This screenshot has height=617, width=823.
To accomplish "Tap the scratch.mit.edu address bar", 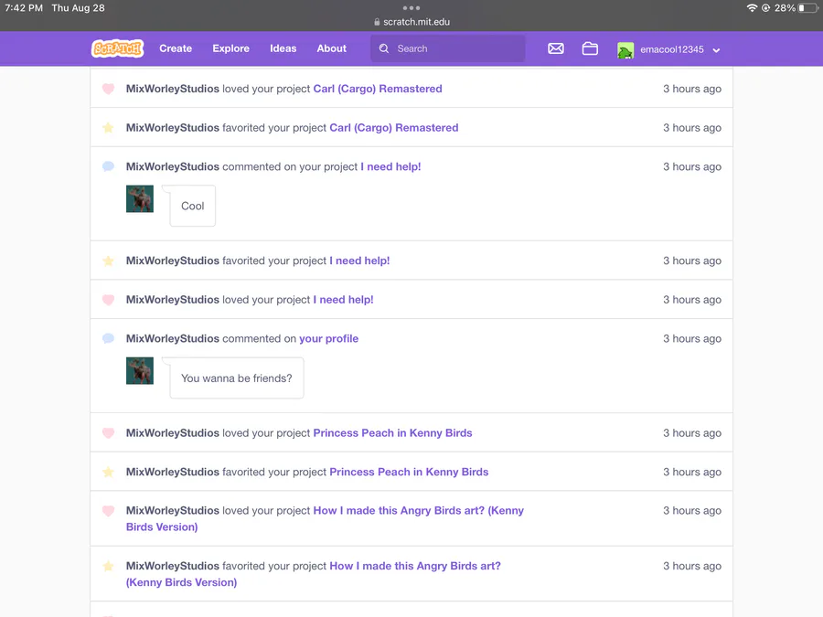I will (x=411, y=22).
